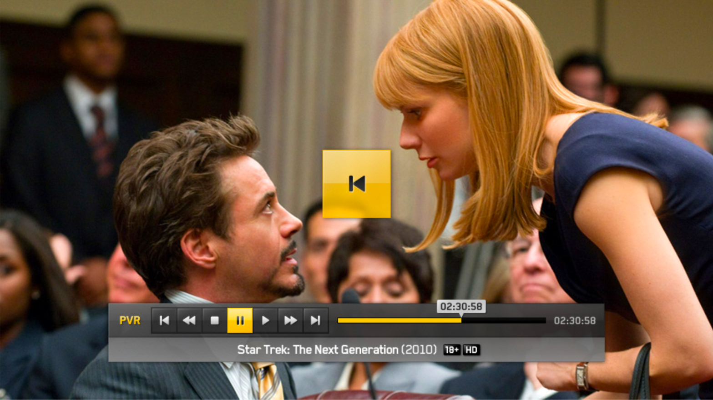Click the middle of the yellow elapsed progress section
Screen dimensions: 713x400
click(399, 320)
